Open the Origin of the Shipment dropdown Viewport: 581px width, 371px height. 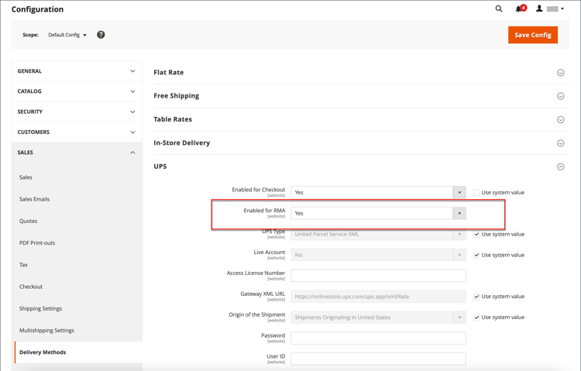click(x=378, y=318)
